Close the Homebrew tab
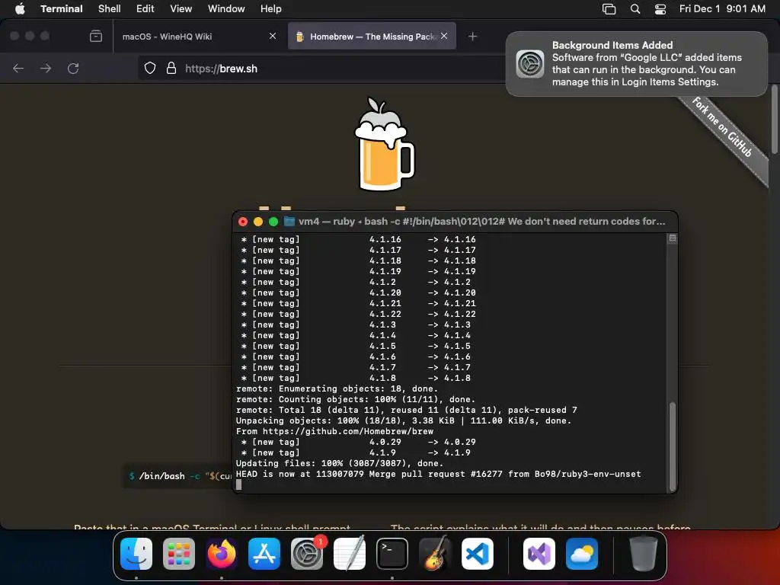 coord(444,36)
